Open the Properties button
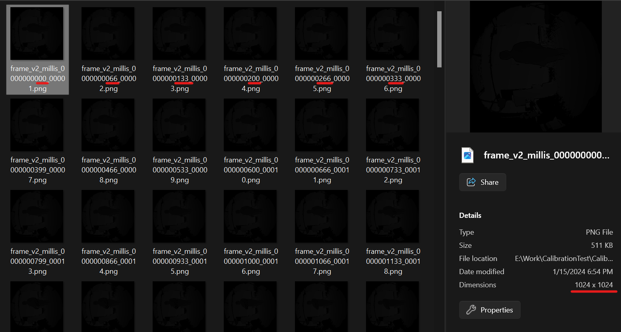Image resolution: width=621 pixels, height=332 pixels. [490, 310]
